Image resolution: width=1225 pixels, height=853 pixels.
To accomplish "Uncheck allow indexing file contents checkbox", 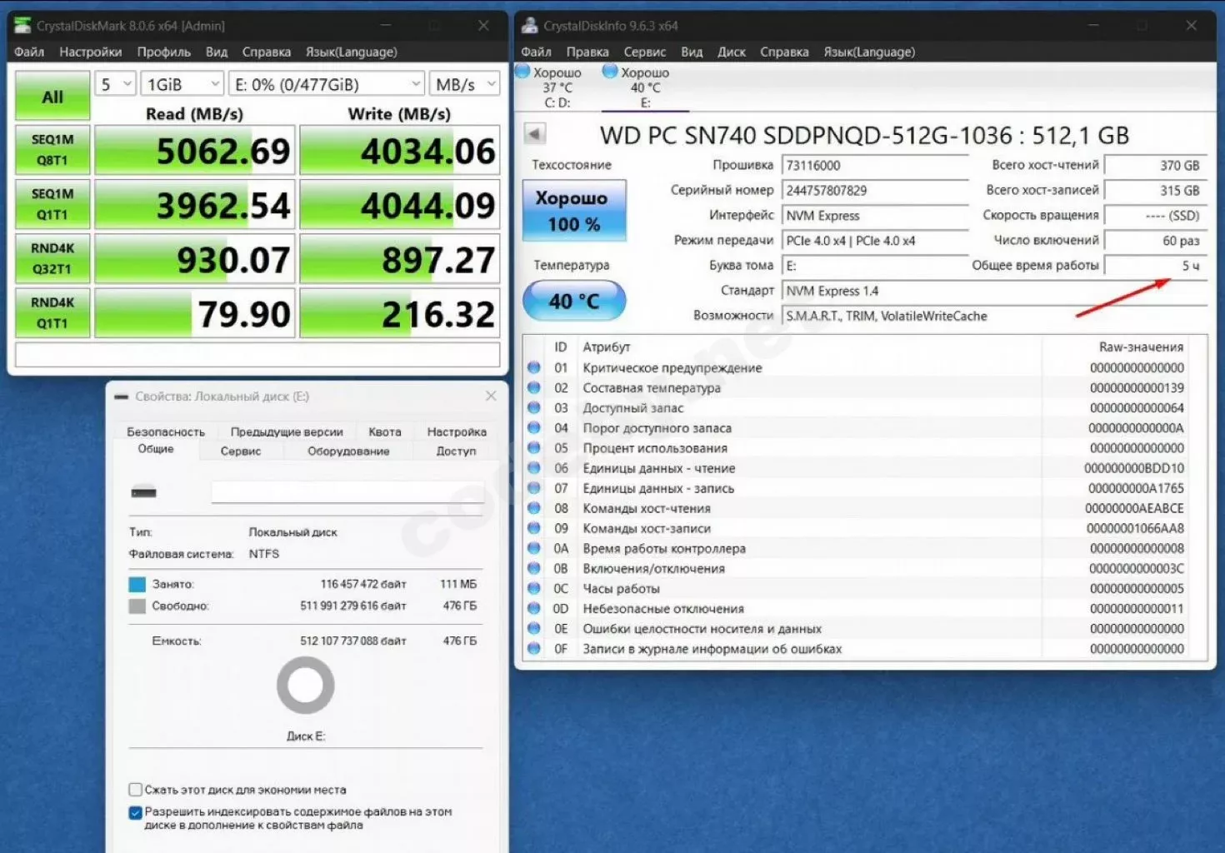I will point(136,812).
